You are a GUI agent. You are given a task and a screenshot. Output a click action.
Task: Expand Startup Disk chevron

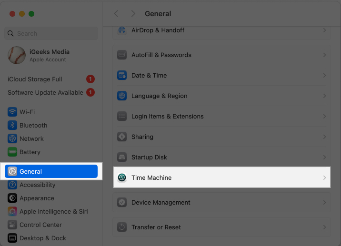click(x=324, y=157)
